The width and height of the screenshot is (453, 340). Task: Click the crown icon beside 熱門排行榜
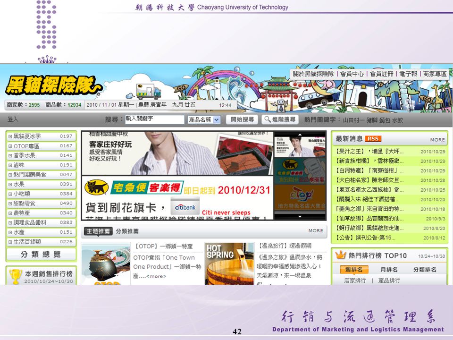(x=340, y=255)
